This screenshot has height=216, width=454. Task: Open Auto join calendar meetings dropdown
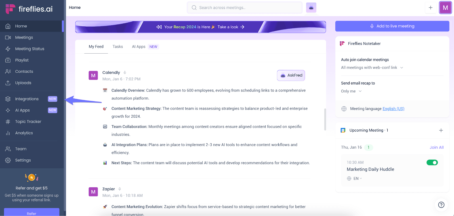click(x=372, y=67)
